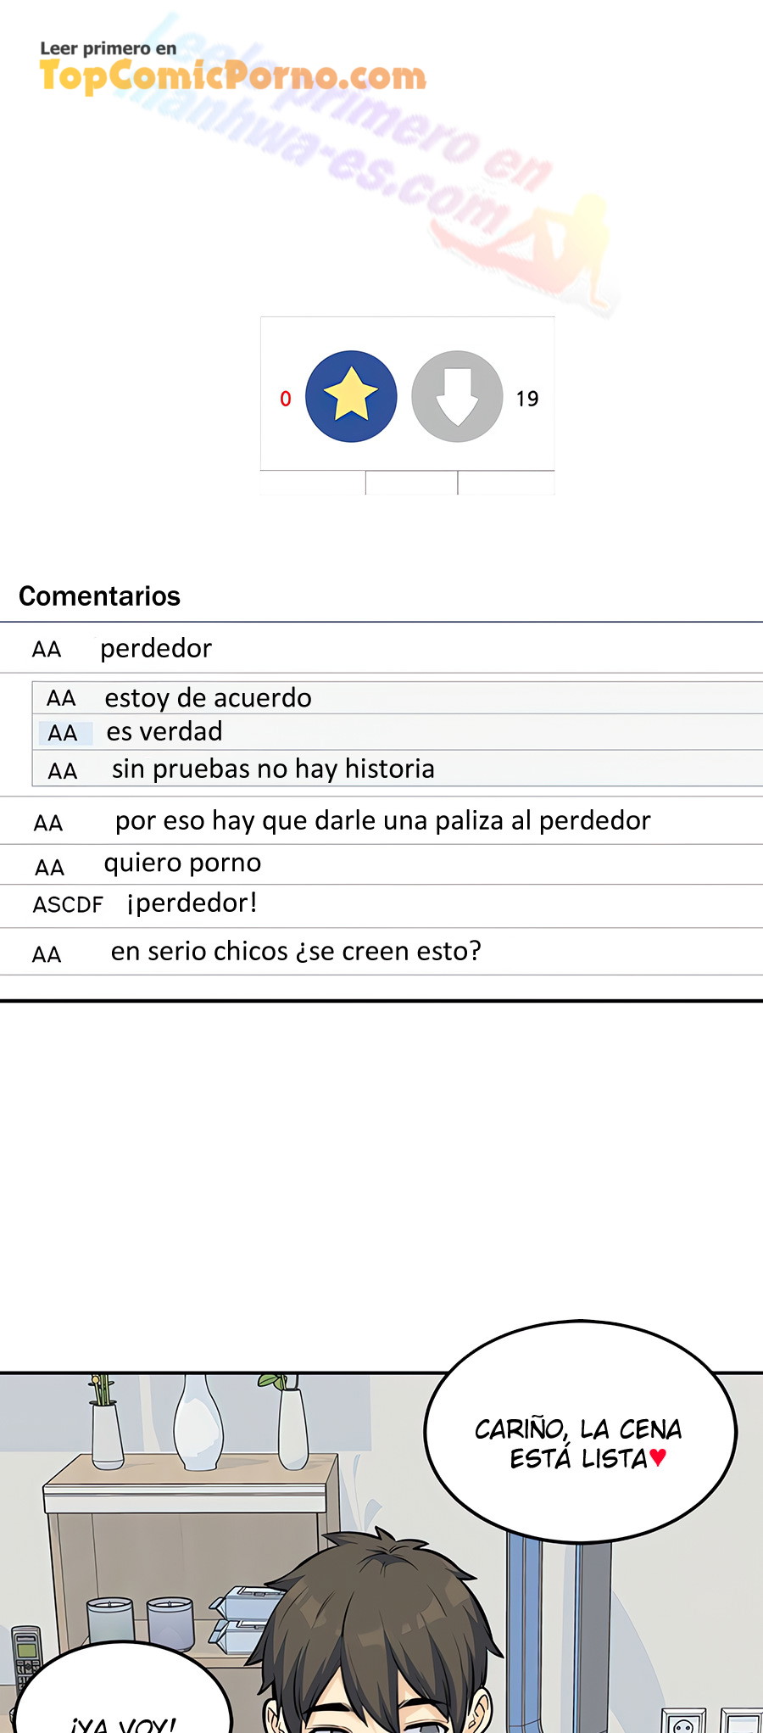Viewport: 763px width, 1733px height.
Task: Select the middle empty tab below the votes
Action: [x=412, y=484]
